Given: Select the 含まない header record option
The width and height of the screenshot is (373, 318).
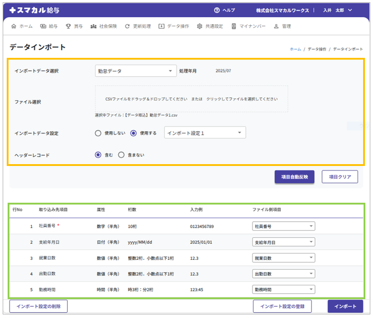Looking at the screenshot, I should click(x=121, y=155).
